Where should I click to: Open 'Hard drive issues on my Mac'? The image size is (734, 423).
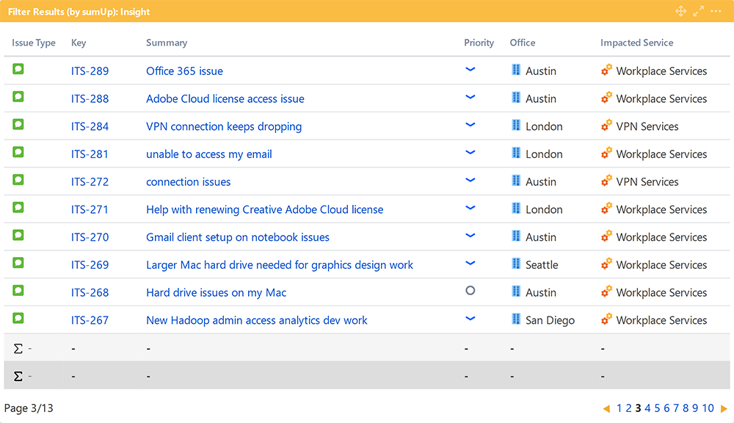point(216,293)
